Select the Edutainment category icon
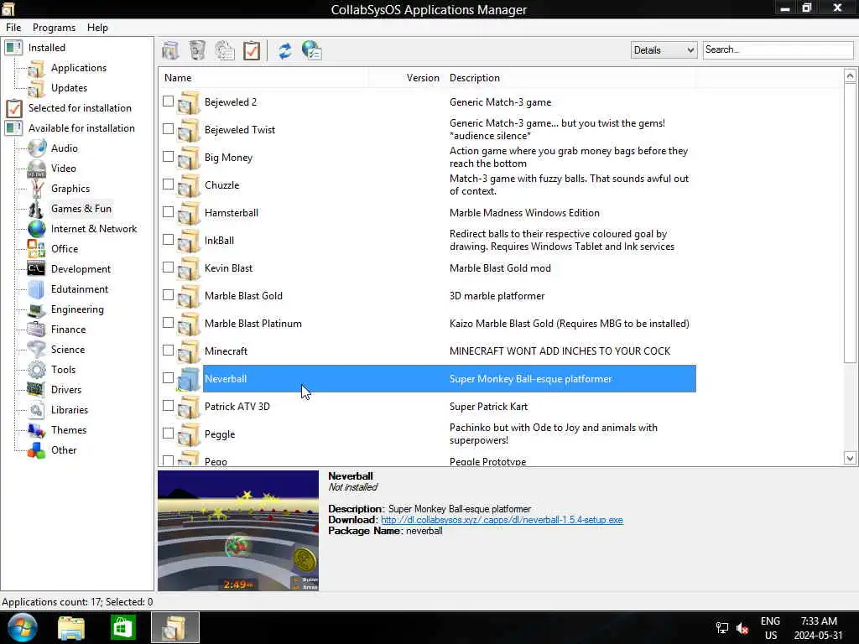859x644 pixels. click(x=37, y=289)
